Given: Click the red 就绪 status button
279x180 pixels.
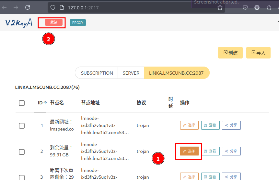Looking at the screenshot, I should click(x=54, y=22).
